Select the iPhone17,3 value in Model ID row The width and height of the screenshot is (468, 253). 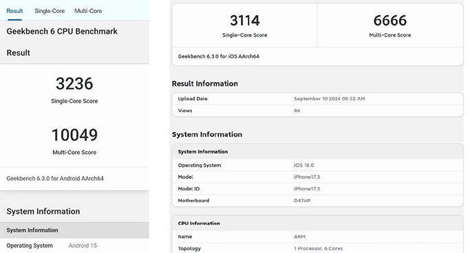(x=306, y=189)
